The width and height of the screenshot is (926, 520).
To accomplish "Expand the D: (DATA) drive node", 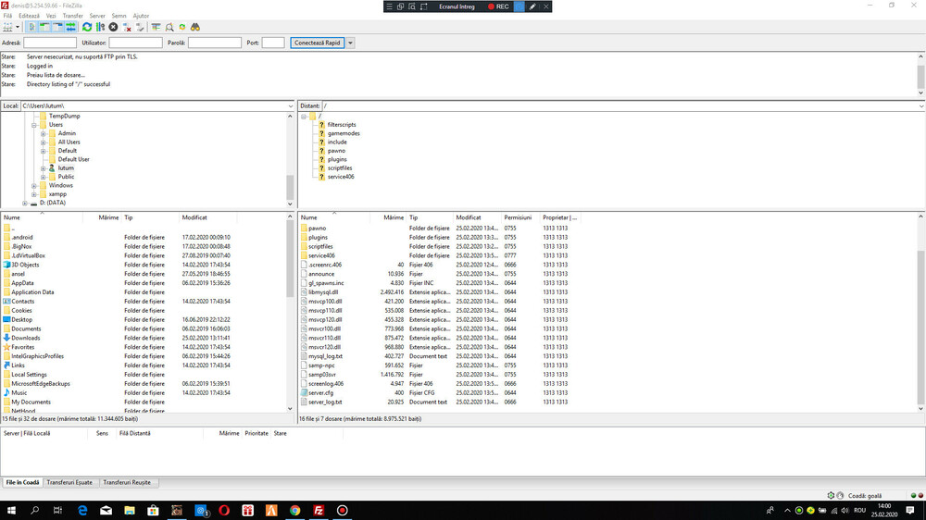I will pyautogui.click(x=25, y=203).
